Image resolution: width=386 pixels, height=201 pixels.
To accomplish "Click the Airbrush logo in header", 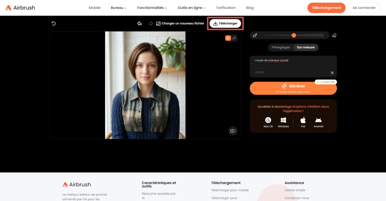I will 20,8.
